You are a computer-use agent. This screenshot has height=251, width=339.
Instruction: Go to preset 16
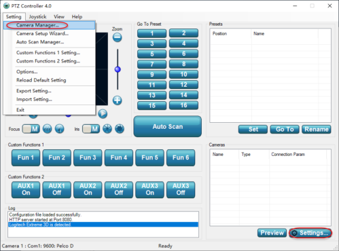pos(183,105)
